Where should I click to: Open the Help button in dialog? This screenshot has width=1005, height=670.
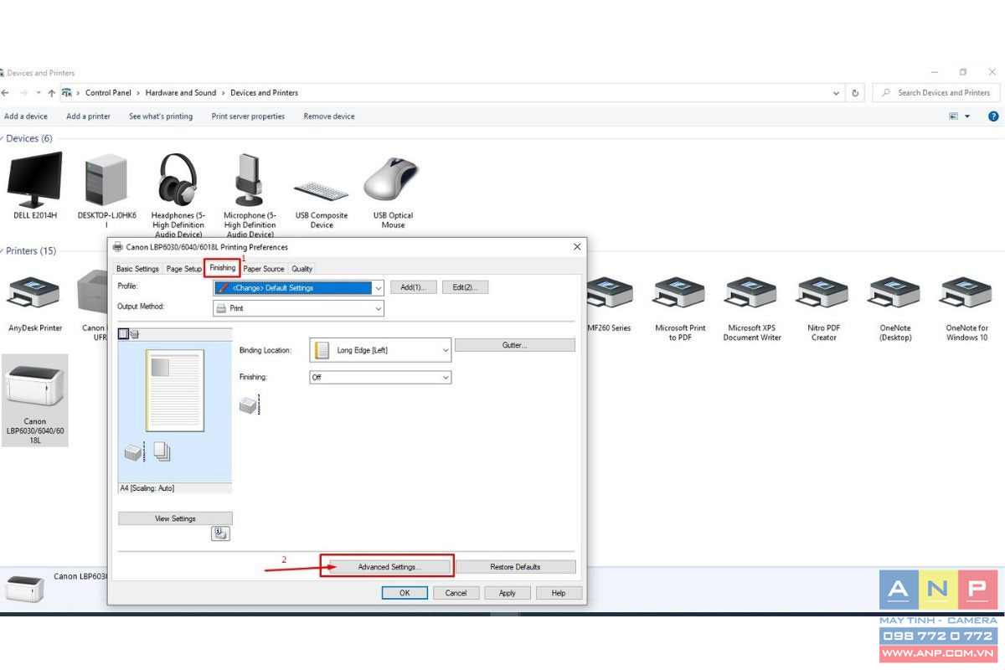[x=559, y=593]
